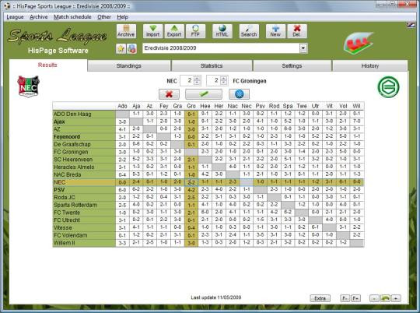Open the Search tool
Screen dimensions: 420x313
coord(249,31)
